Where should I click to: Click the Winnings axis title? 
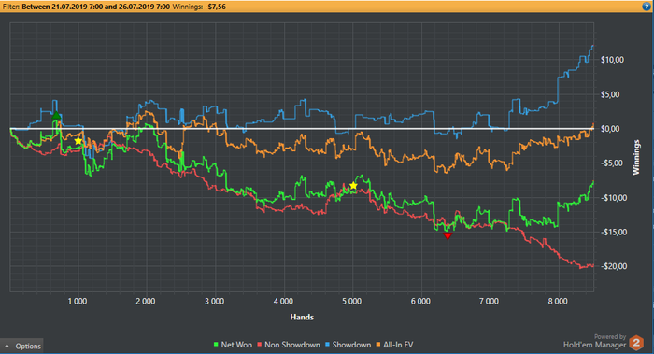[636, 158]
